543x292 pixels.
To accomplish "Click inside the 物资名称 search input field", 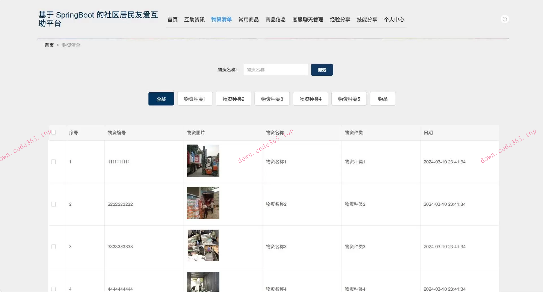I will click(x=275, y=70).
